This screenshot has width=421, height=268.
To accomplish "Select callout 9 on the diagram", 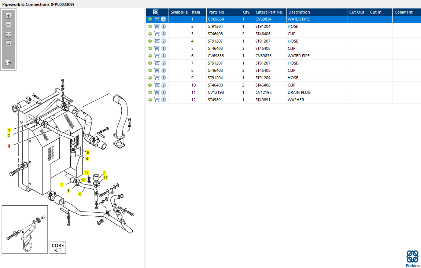I will pos(104,173).
